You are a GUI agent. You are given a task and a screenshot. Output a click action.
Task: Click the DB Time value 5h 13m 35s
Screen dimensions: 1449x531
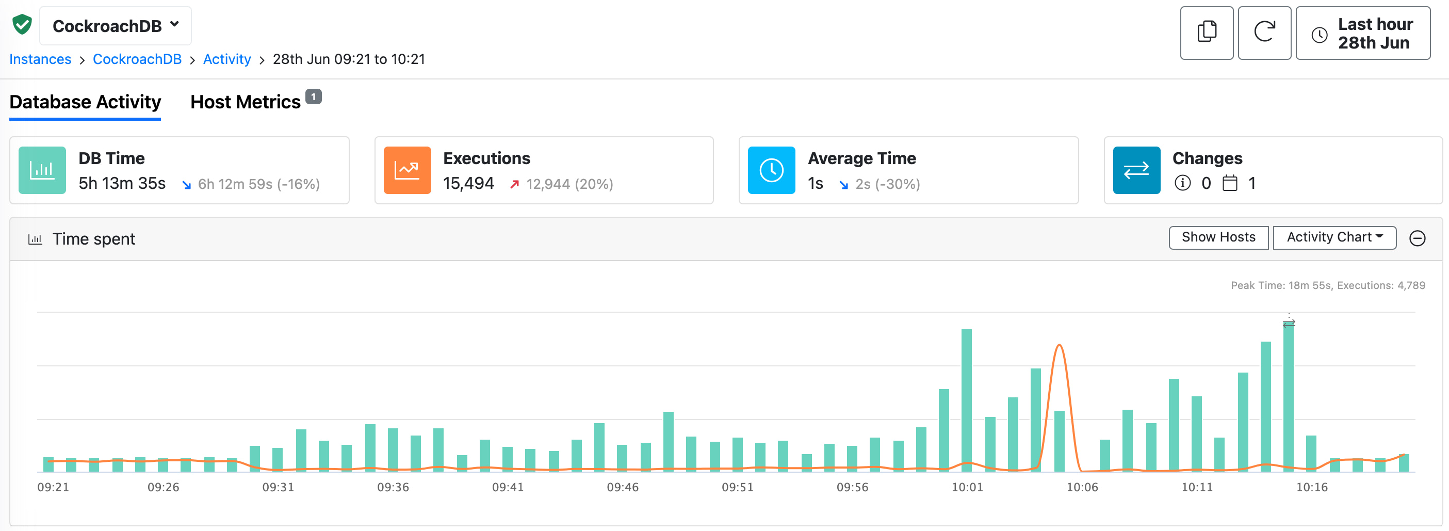(x=122, y=183)
